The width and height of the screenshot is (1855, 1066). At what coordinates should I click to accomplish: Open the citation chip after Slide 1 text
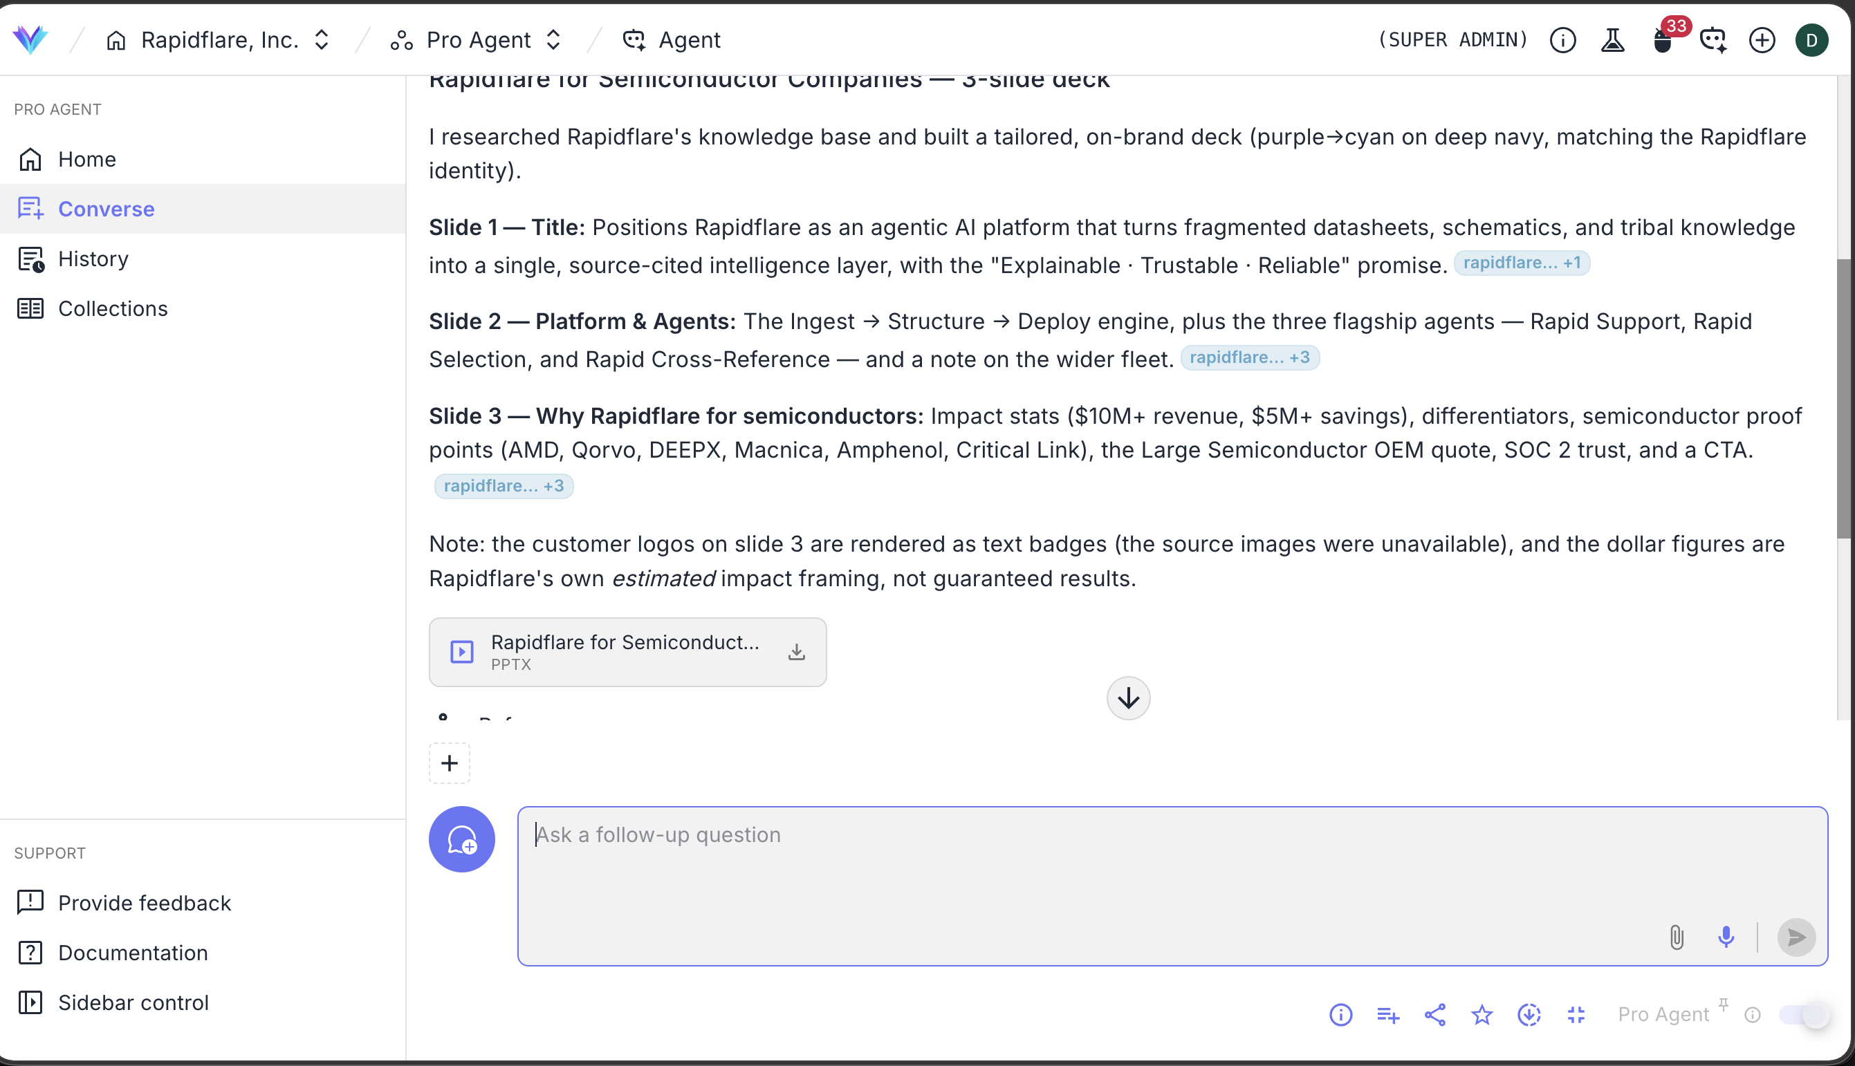(1522, 263)
